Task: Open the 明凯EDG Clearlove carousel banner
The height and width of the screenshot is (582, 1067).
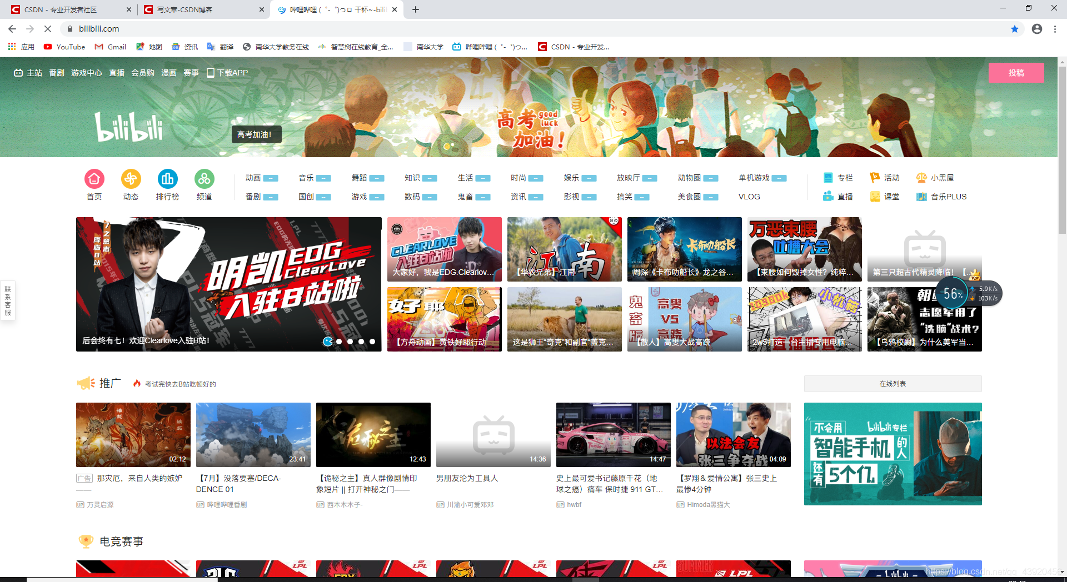Action: tap(228, 284)
